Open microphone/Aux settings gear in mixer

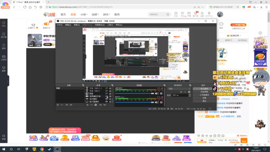coord(161,102)
